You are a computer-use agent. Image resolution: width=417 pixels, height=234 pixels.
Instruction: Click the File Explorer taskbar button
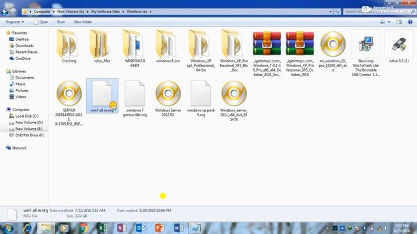point(46,228)
